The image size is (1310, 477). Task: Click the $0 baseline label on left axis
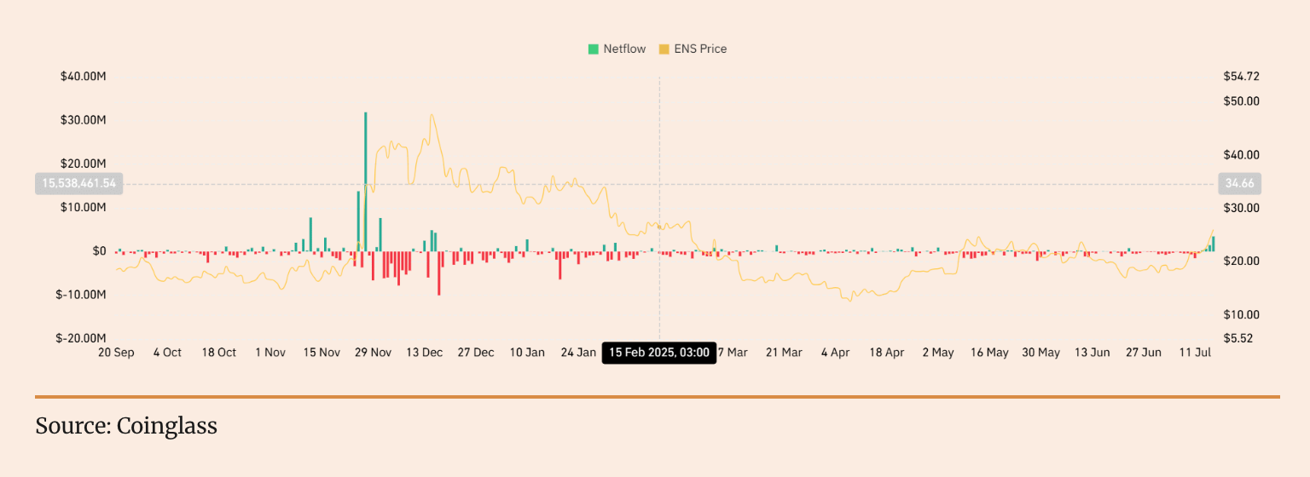pyautogui.click(x=99, y=251)
